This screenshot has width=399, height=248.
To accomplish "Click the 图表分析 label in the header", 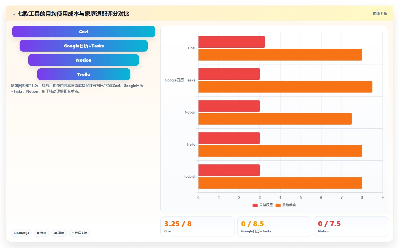I will 380,13.
